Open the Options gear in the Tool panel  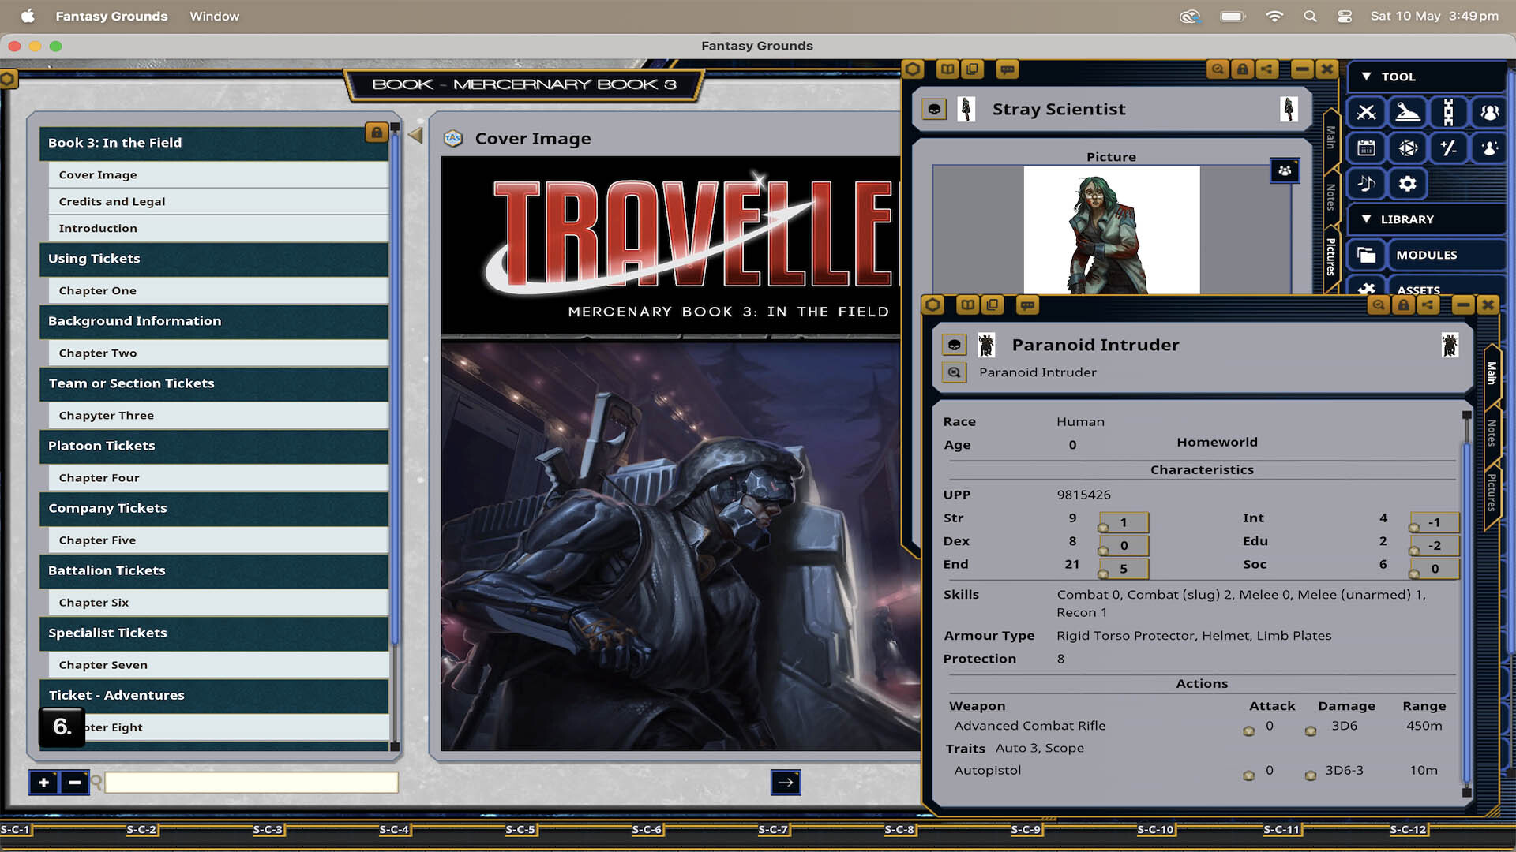(x=1407, y=183)
